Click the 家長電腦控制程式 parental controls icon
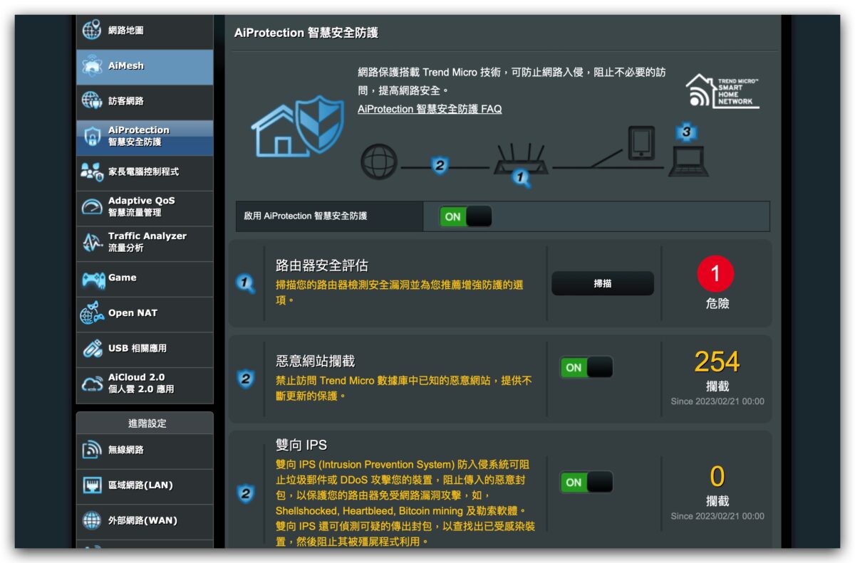855x563 pixels. tap(92, 172)
